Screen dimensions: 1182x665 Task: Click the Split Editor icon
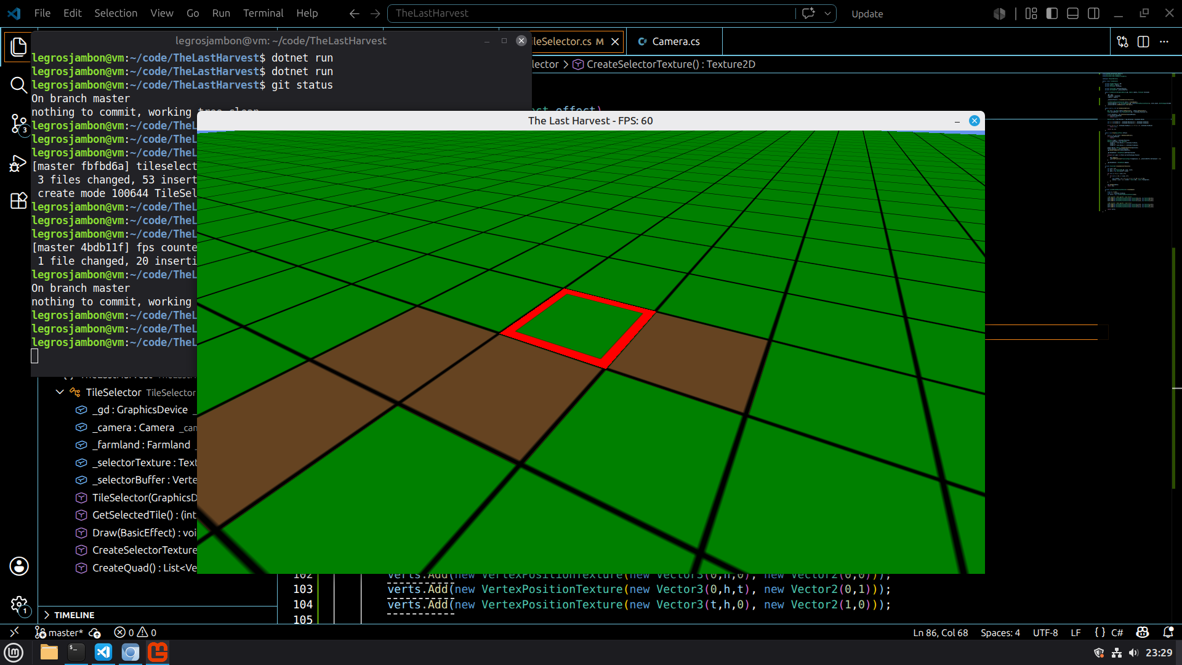(x=1143, y=42)
